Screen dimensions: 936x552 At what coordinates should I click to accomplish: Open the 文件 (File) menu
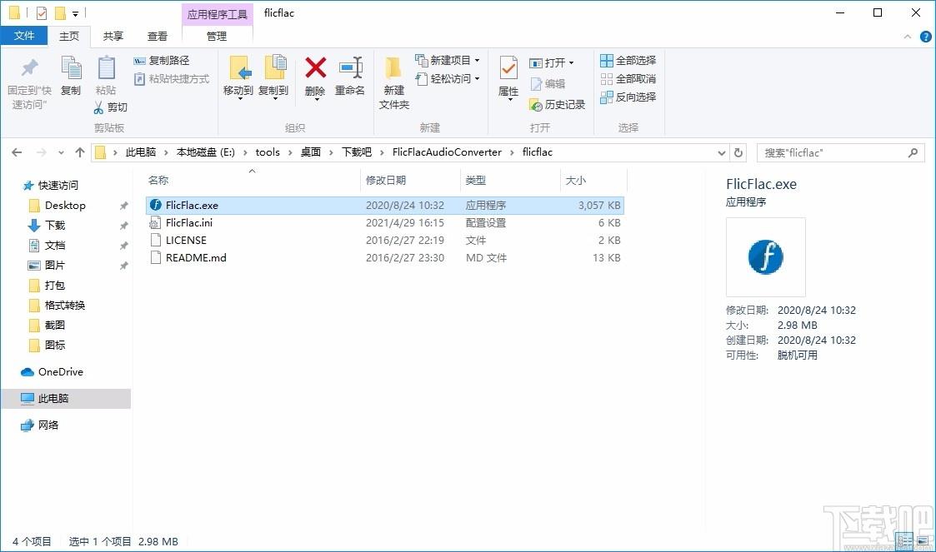24,36
